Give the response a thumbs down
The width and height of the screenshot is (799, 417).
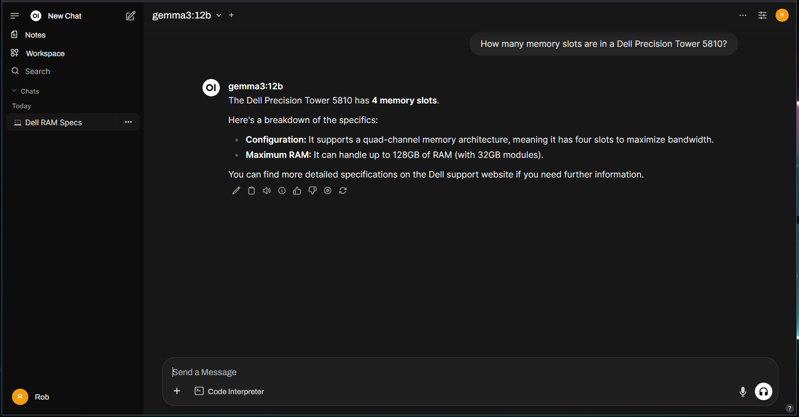click(312, 191)
